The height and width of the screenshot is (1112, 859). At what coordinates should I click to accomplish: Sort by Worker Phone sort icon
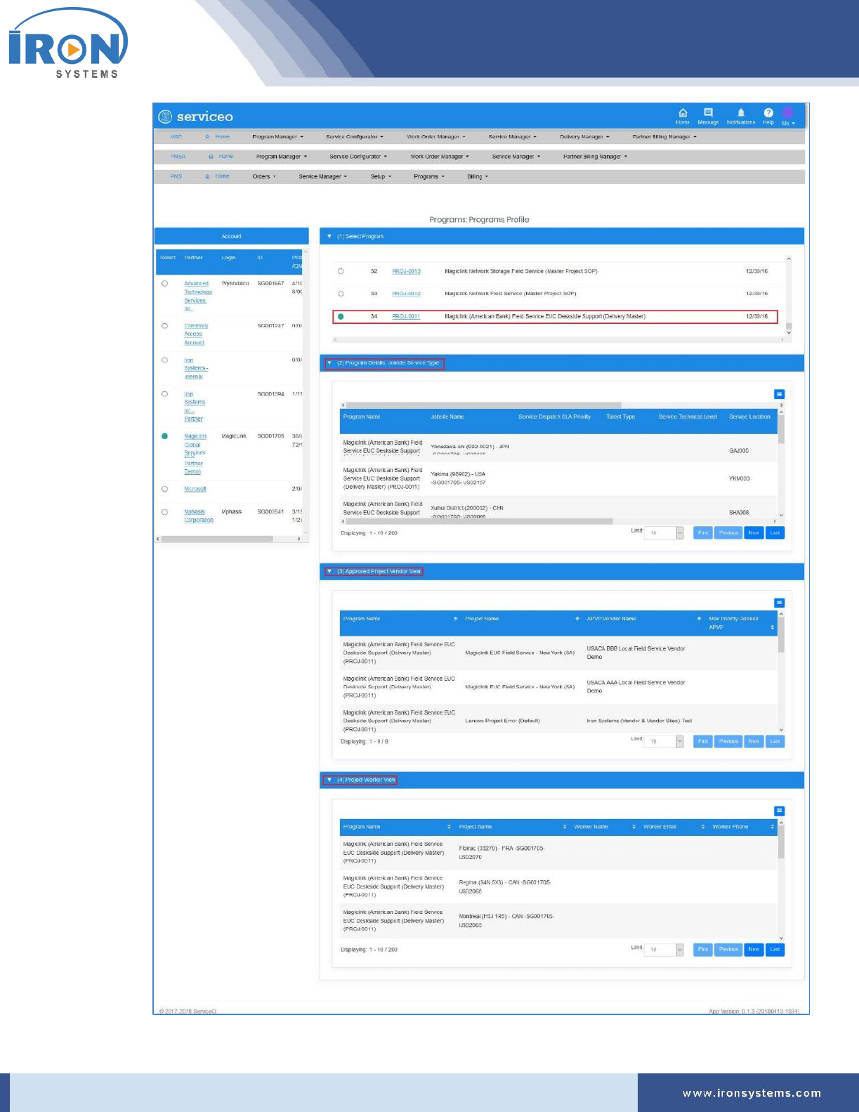(x=773, y=827)
